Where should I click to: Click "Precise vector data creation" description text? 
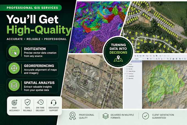tap(40, 53)
